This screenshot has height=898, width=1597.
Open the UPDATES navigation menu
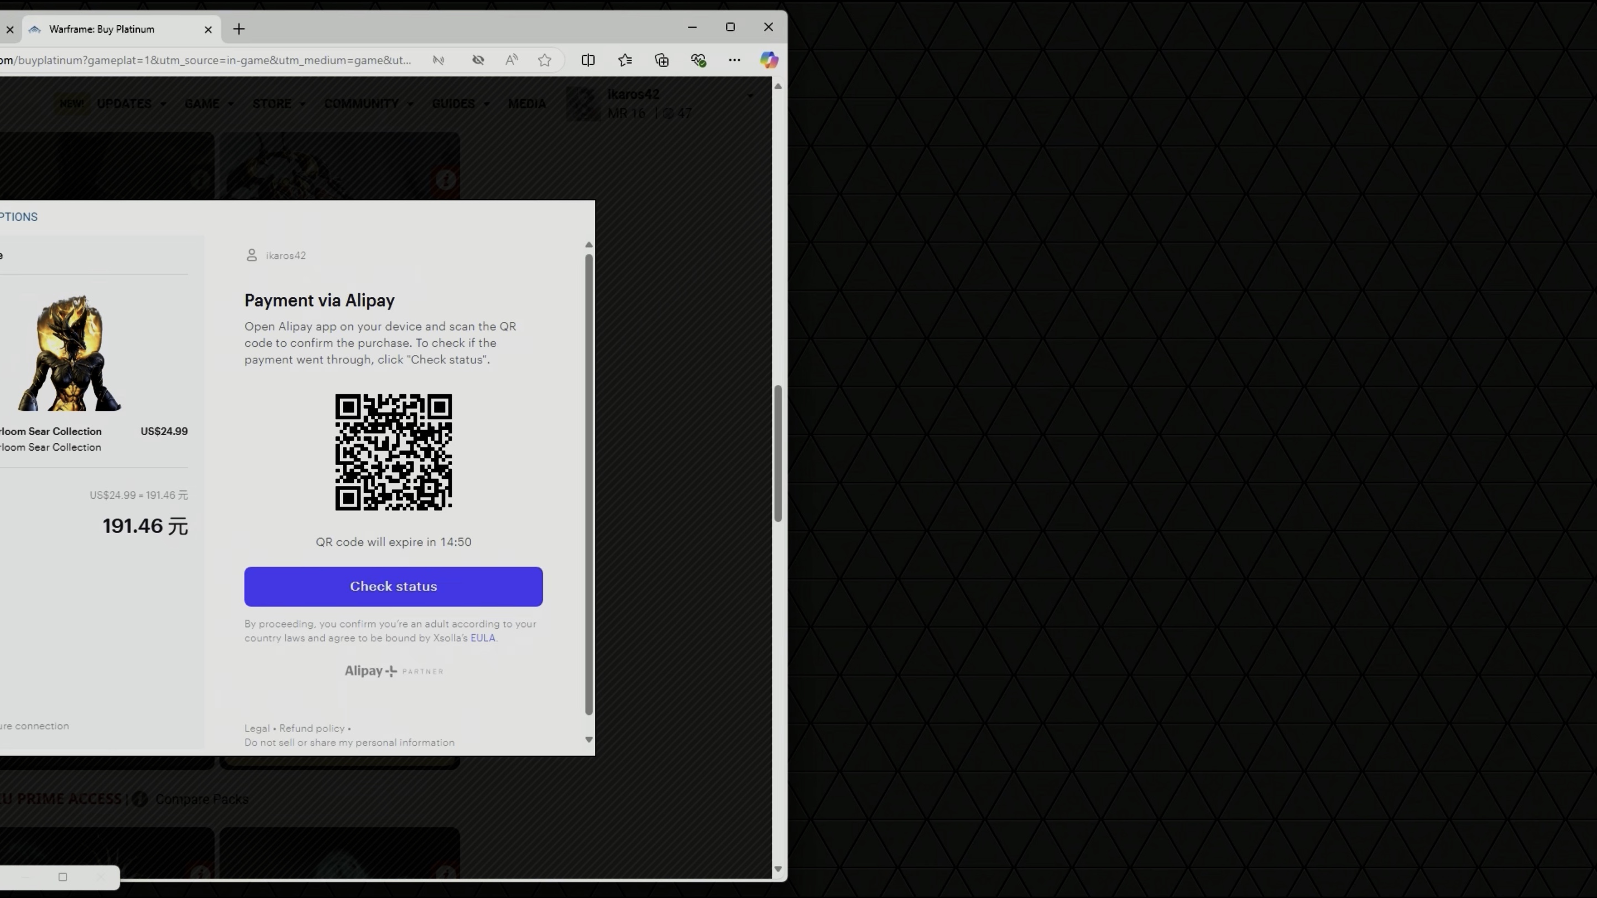131,103
